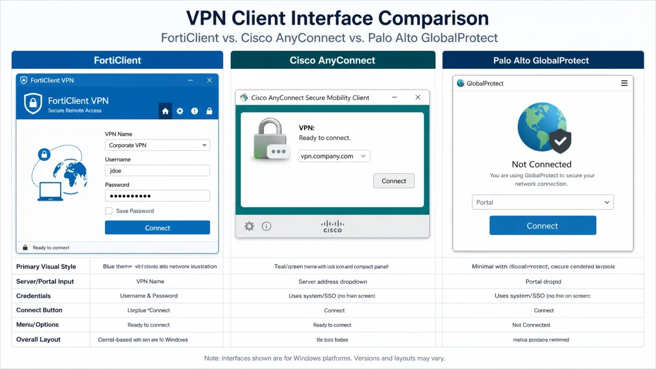Click the 'Credentials' row label
Viewport: 656px width, 369px height.
[33, 296]
